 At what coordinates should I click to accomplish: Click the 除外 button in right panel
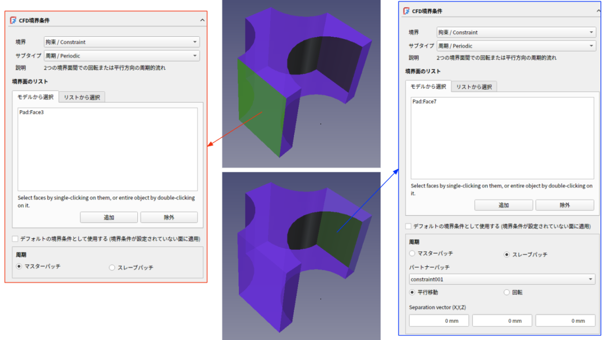[565, 205]
